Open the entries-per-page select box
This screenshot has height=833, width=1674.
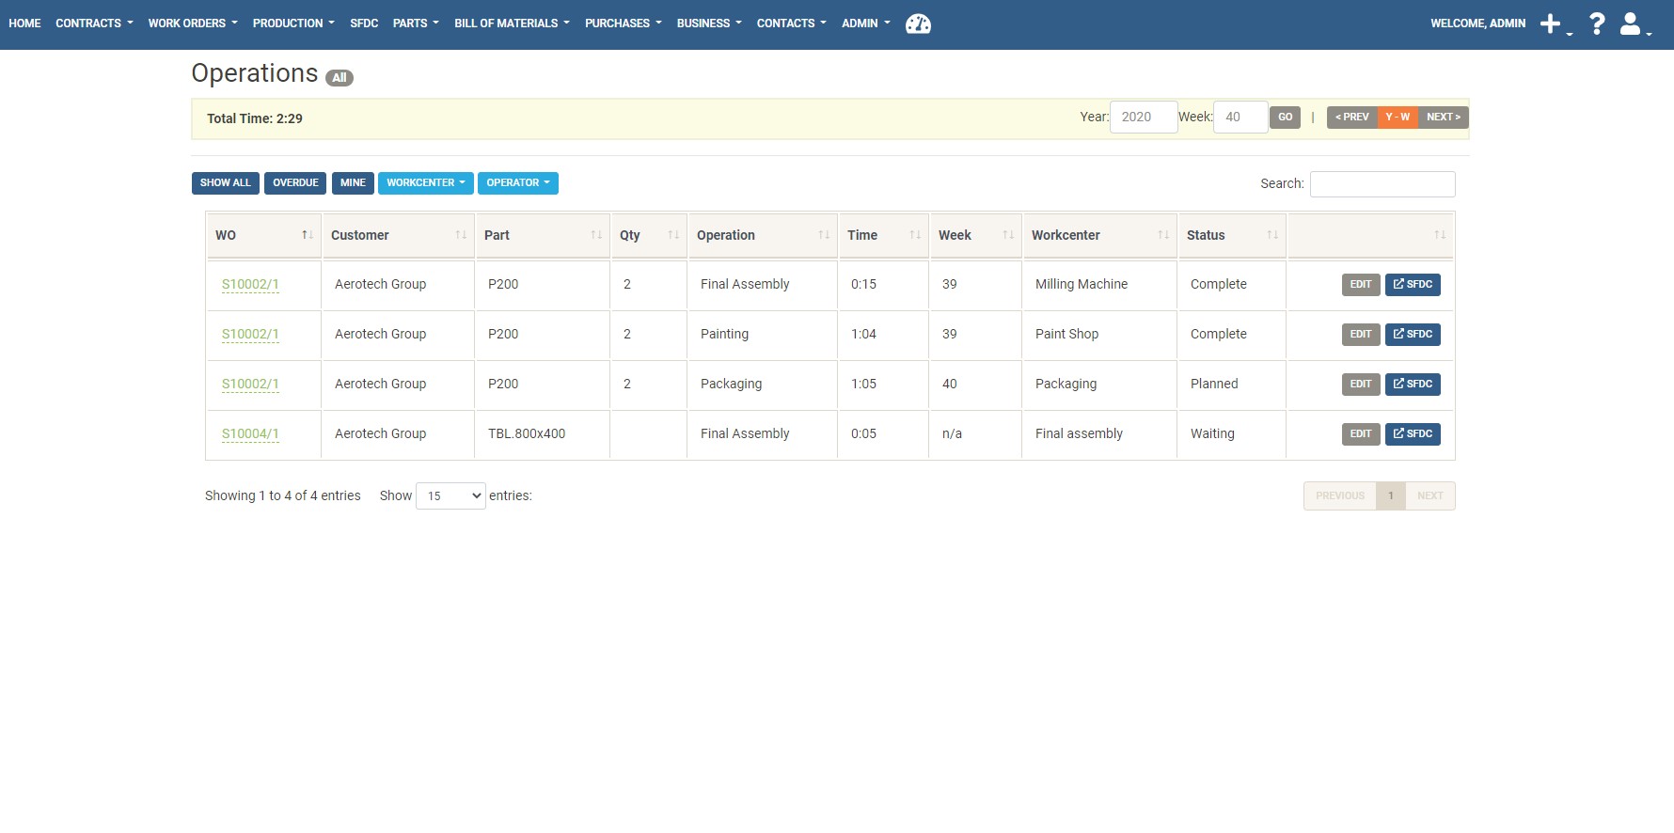coord(450,495)
